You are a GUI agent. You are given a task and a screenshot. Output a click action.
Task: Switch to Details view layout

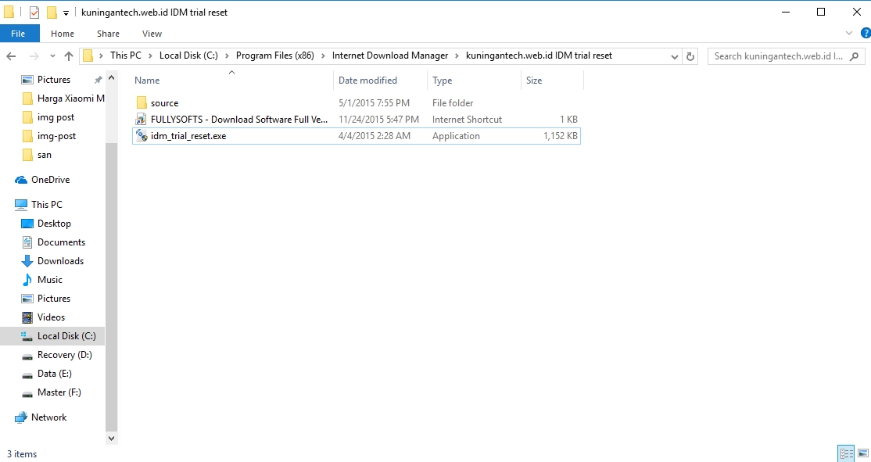847,453
